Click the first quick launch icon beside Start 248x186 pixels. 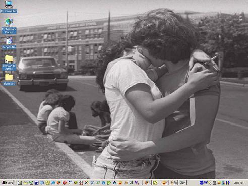click(20, 183)
